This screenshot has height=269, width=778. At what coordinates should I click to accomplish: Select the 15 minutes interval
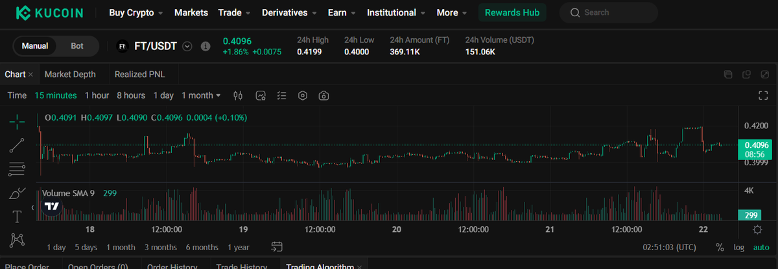coord(56,95)
